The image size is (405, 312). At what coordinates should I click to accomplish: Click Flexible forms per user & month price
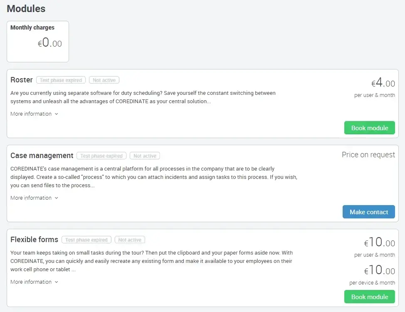[380, 243]
